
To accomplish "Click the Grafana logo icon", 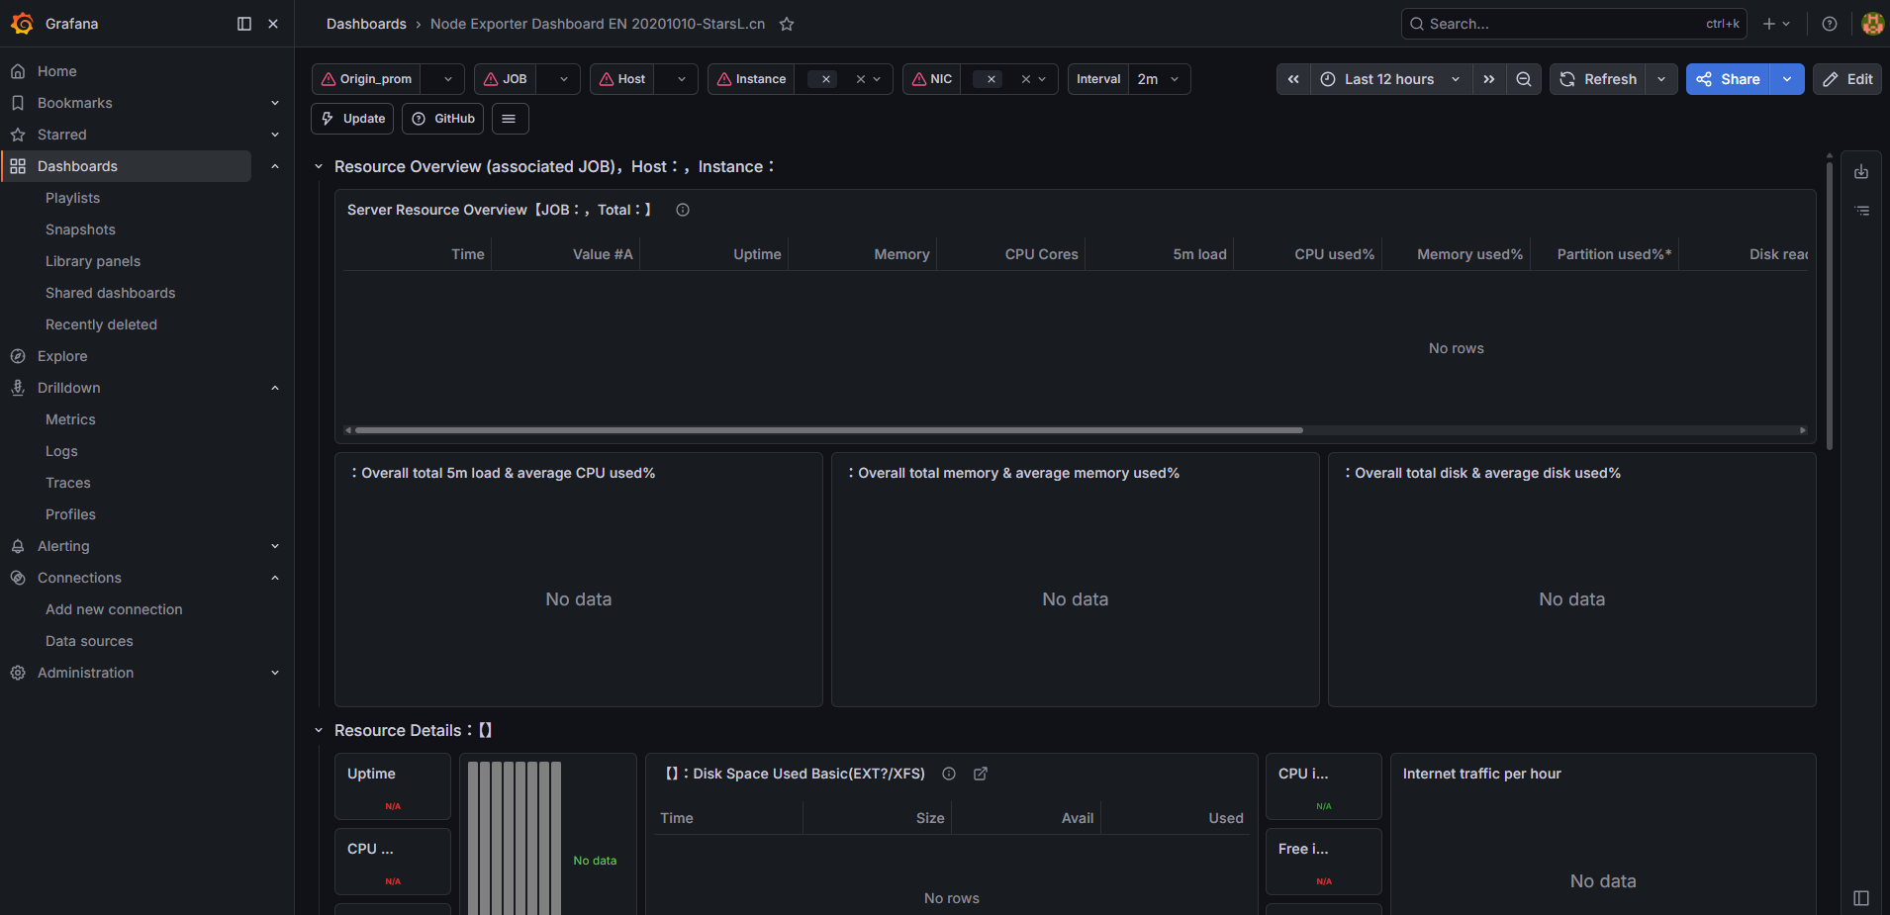I will pyautogui.click(x=22, y=24).
